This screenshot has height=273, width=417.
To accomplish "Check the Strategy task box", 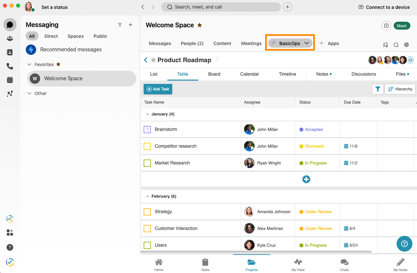I will (147, 212).
